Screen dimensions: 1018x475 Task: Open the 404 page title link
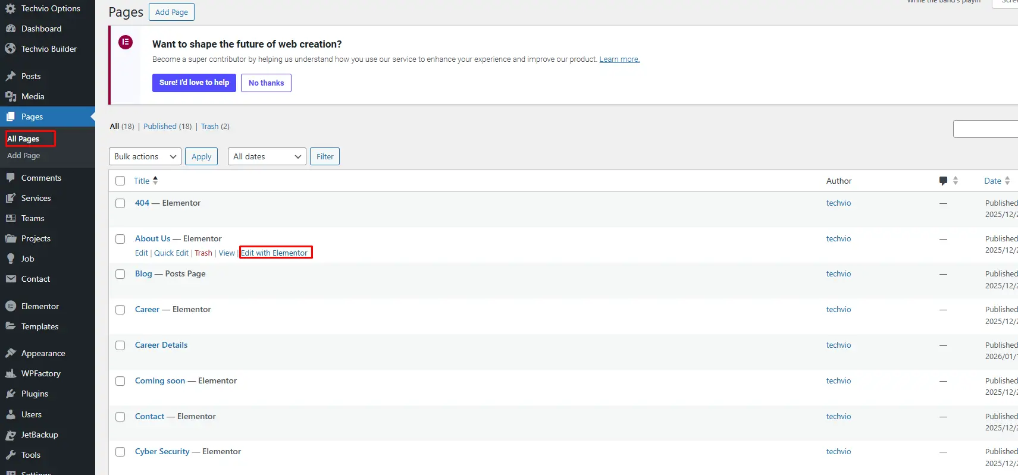[x=142, y=203]
